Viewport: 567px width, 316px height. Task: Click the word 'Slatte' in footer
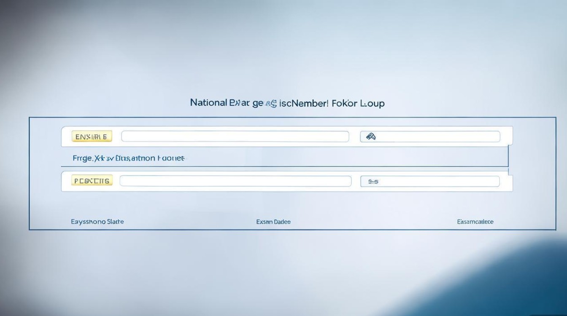(x=115, y=222)
